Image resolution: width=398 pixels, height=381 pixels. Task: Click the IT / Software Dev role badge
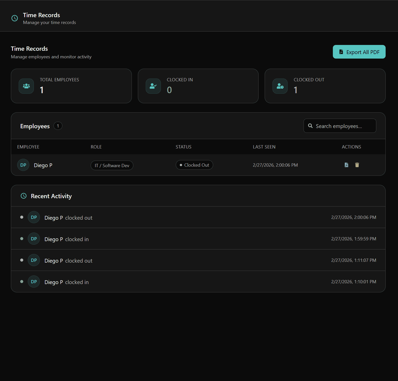point(112,165)
